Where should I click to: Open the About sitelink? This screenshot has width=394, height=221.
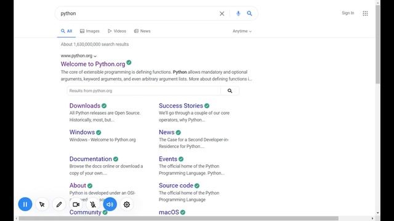click(78, 185)
